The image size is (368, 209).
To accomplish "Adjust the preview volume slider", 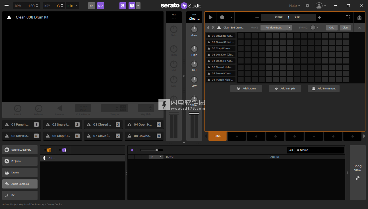I will click(x=152, y=150).
